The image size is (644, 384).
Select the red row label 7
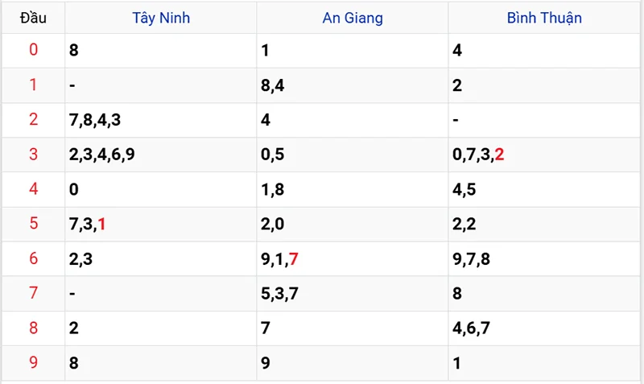click(33, 293)
